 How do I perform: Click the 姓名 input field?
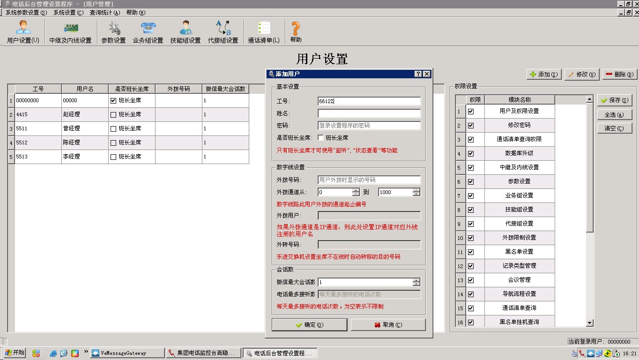pyautogui.click(x=369, y=113)
